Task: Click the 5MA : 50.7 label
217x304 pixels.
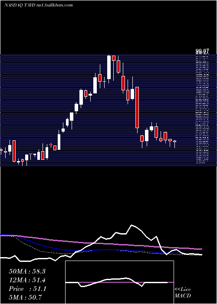Action: pyautogui.click(x=25, y=297)
